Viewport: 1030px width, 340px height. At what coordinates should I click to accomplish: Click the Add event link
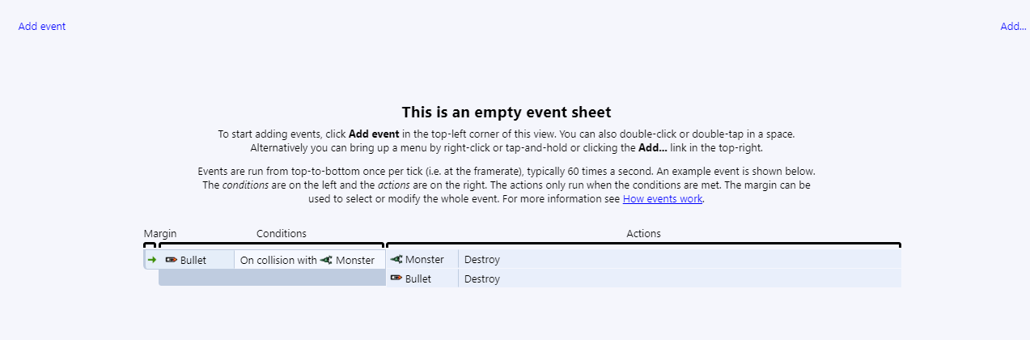[x=42, y=27]
